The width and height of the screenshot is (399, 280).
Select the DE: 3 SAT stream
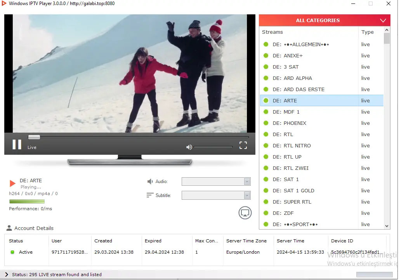[322, 67]
